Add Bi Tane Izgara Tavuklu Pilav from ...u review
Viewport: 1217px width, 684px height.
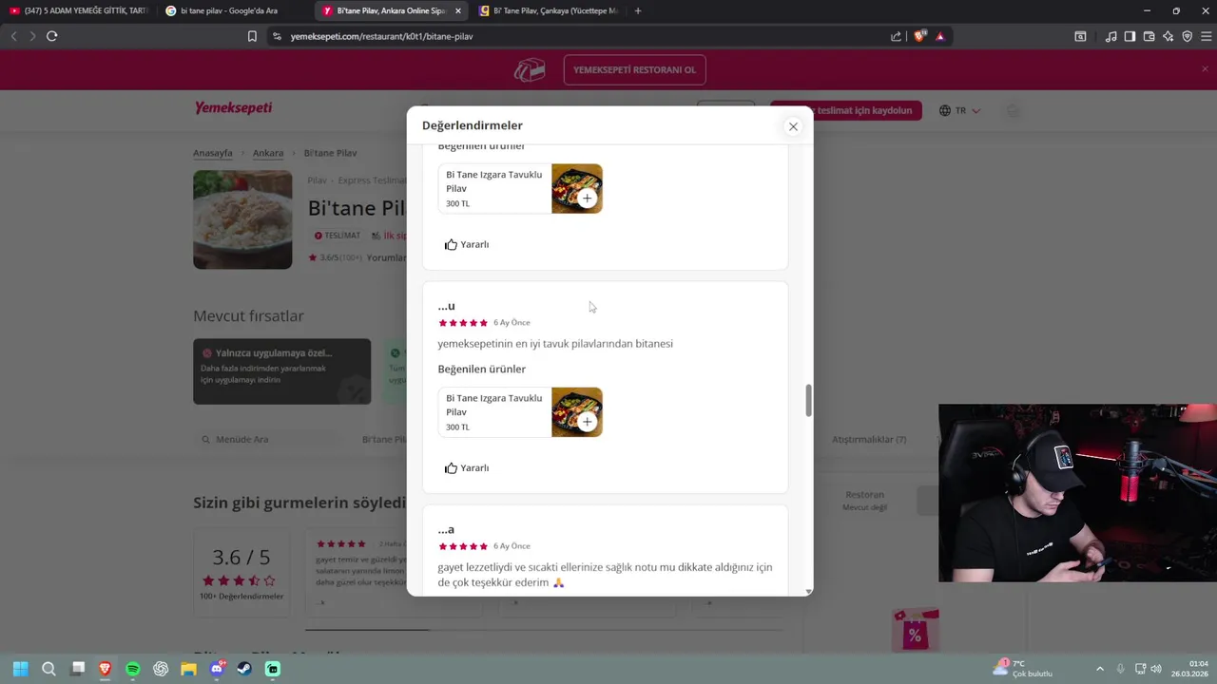587,422
